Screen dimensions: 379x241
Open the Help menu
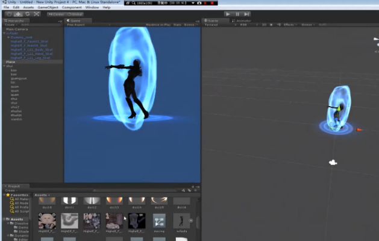107,7
